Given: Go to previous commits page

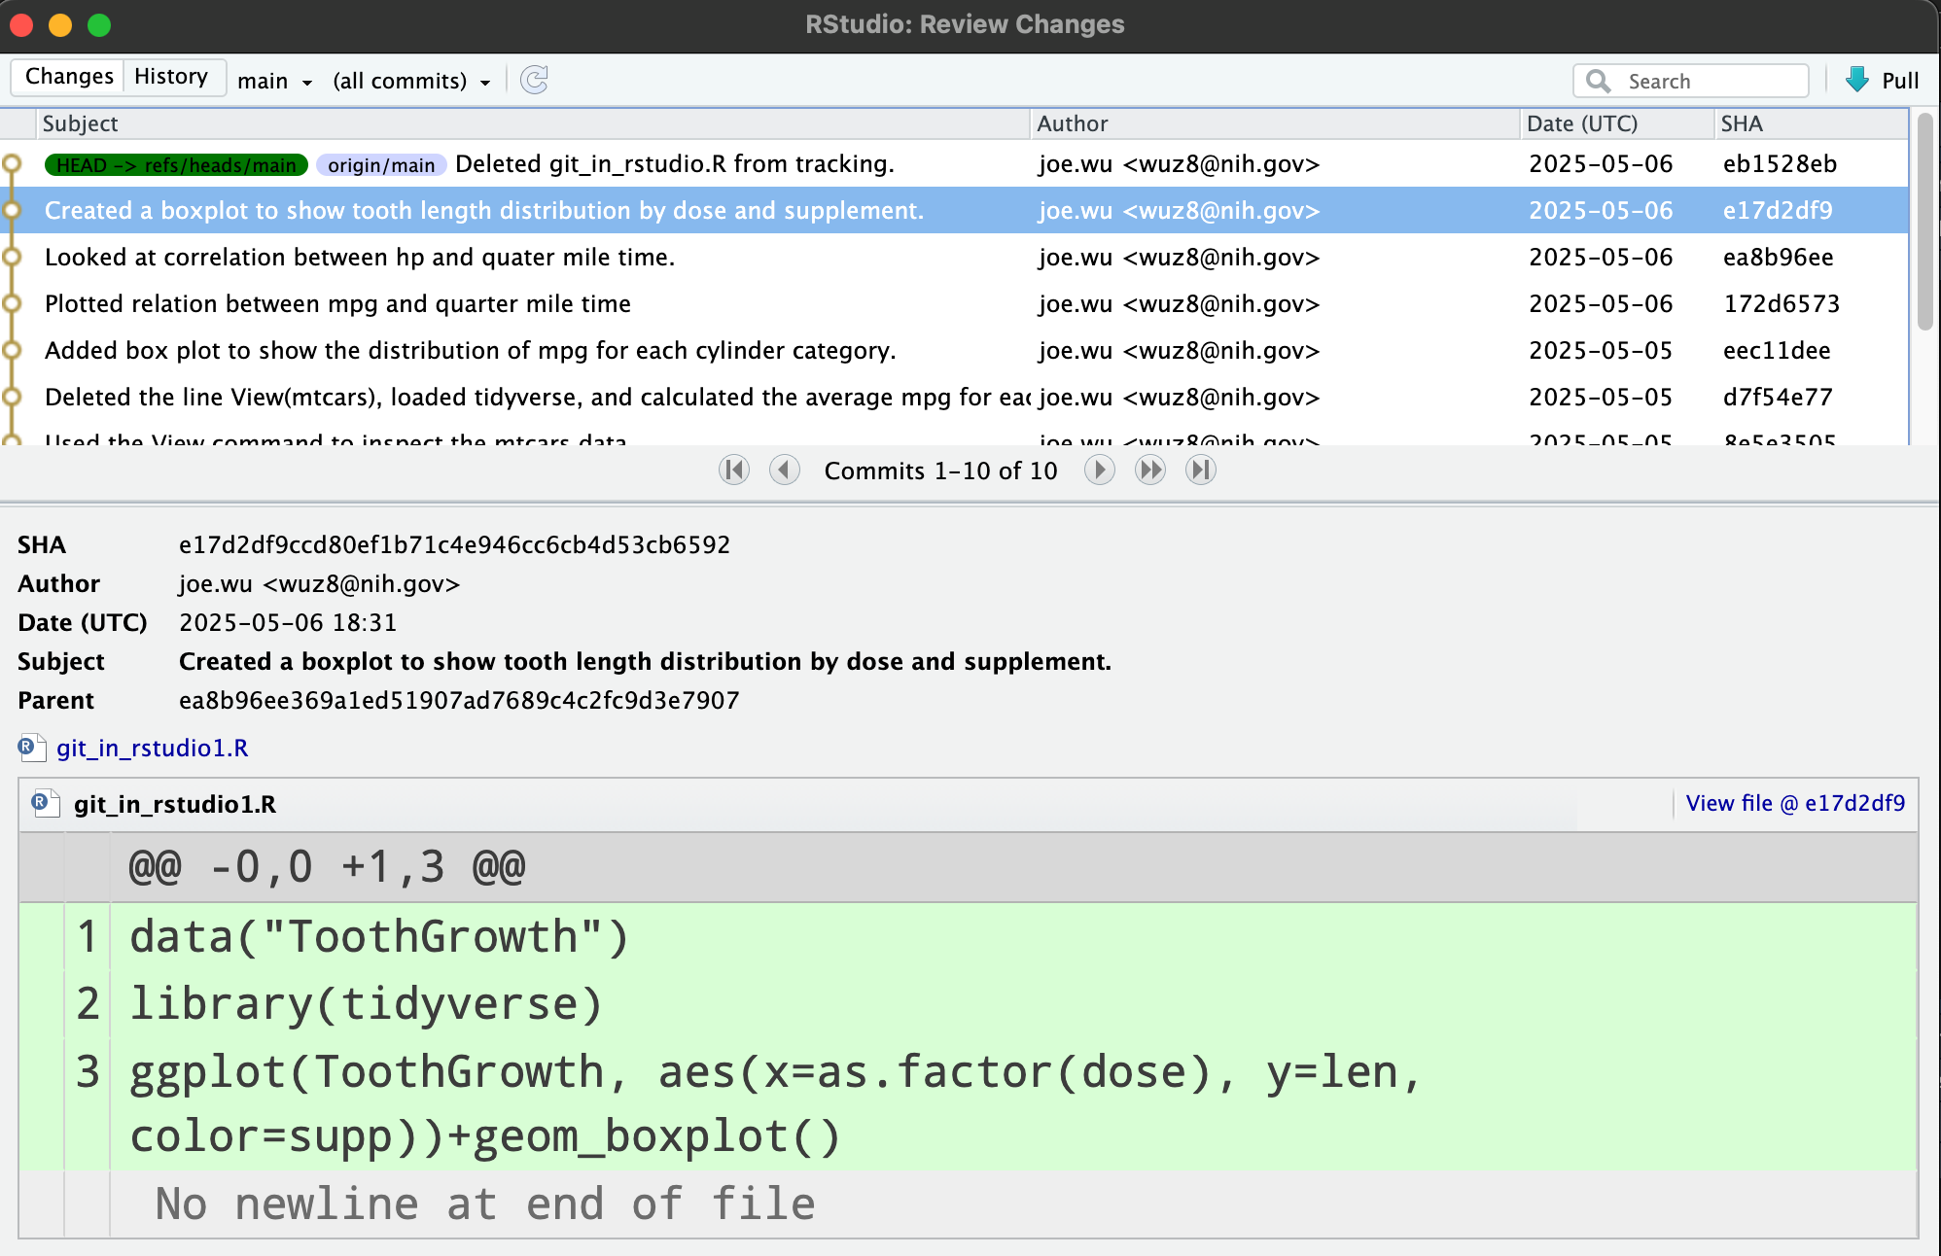Looking at the screenshot, I should [x=784, y=471].
